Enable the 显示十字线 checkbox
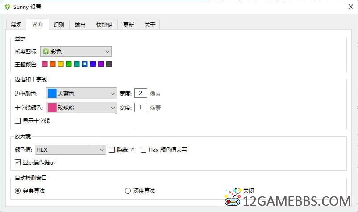Image resolution: width=358 pixels, height=212 pixels. click(x=18, y=121)
